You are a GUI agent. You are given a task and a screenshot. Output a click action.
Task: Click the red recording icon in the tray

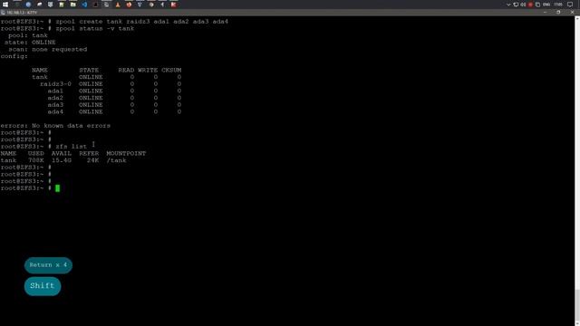pyautogui.click(x=530, y=5)
